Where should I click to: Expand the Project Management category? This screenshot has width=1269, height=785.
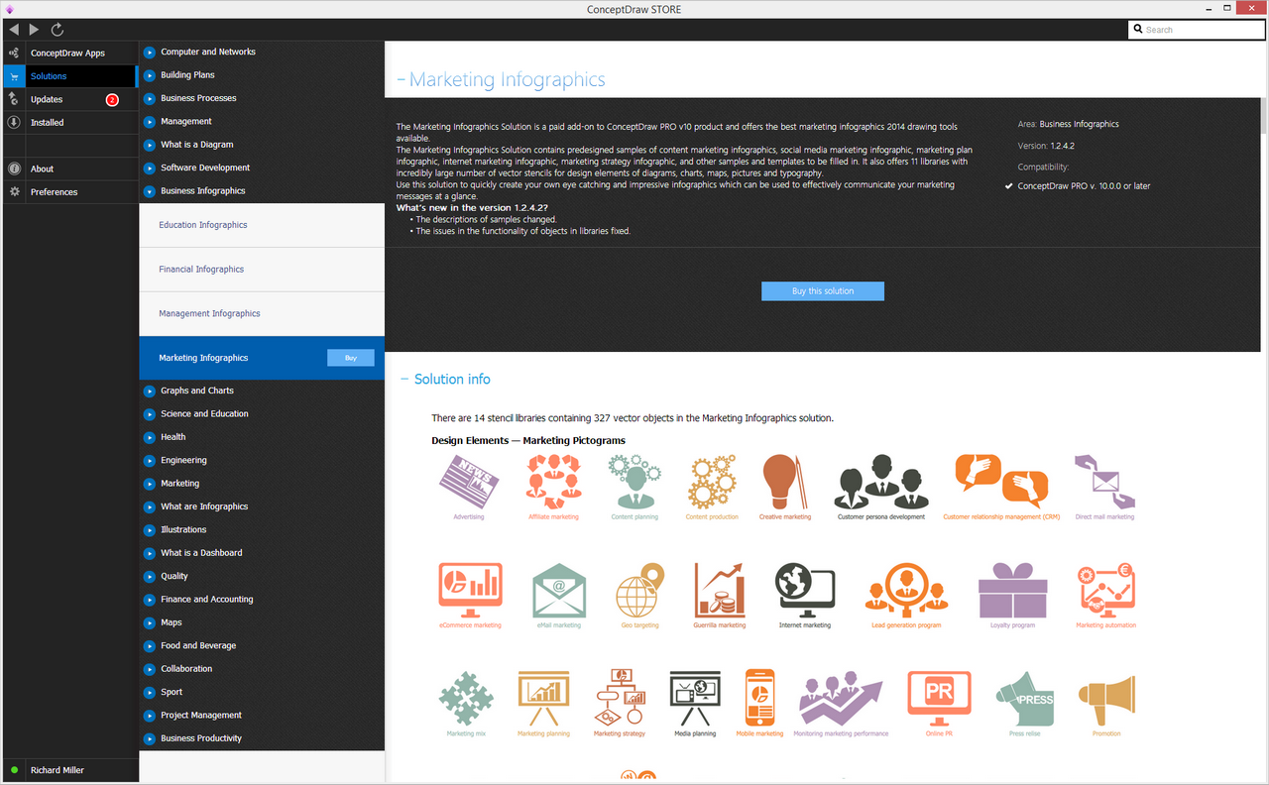(x=150, y=716)
